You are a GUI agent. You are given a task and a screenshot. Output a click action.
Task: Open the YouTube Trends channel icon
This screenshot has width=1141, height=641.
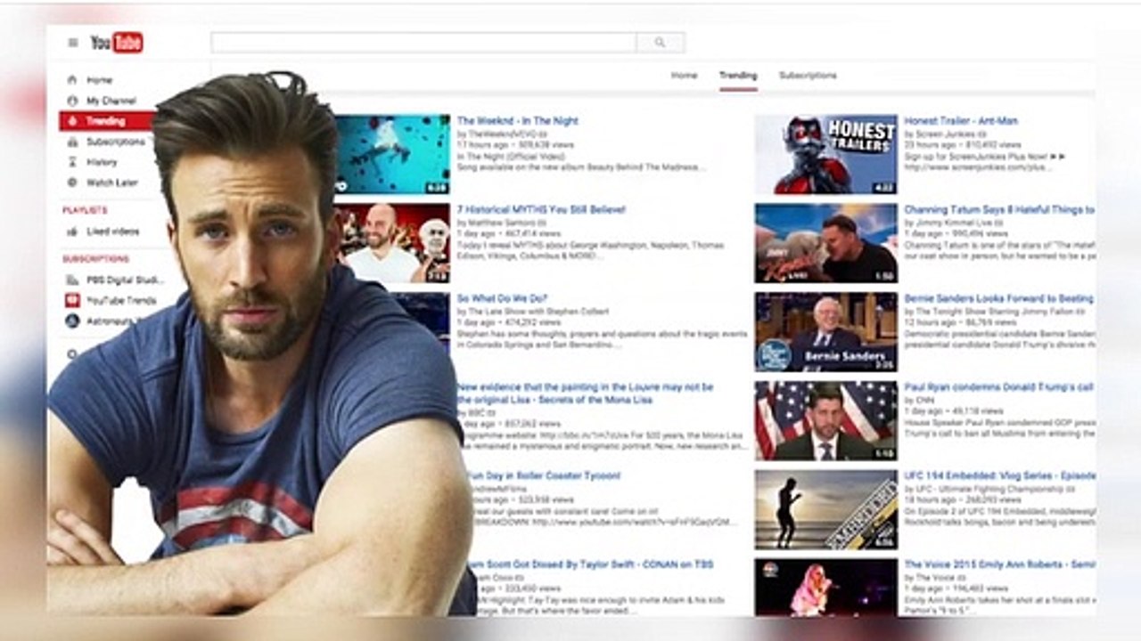coord(72,300)
